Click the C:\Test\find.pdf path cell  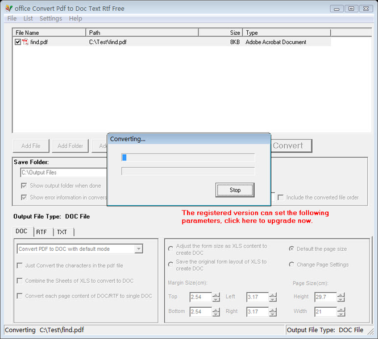(x=108, y=42)
